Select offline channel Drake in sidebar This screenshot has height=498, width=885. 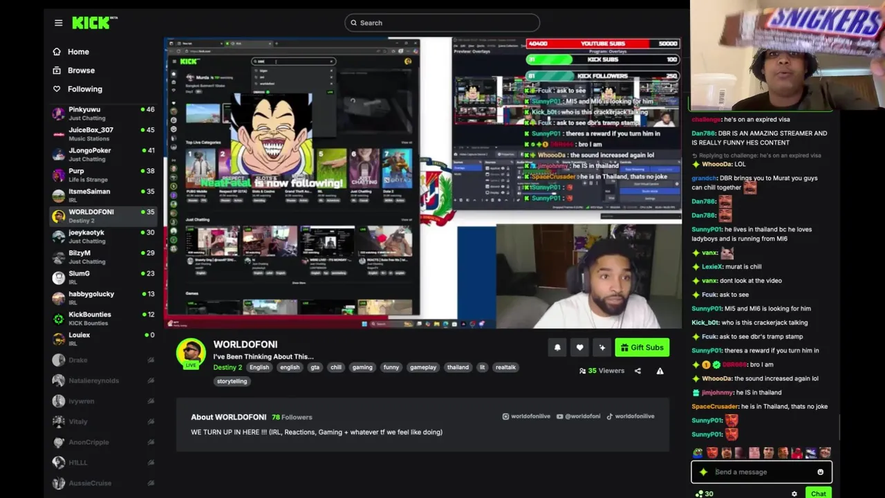pyautogui.click(x=104, y=360)
